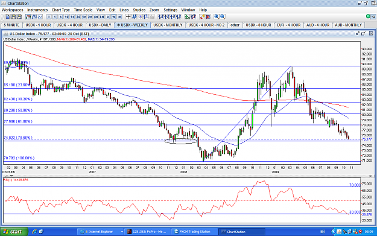Set time scale to 4H

[x=96, y=17]
